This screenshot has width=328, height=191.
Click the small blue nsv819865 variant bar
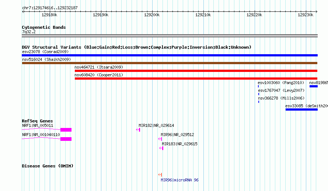[314, 86]
